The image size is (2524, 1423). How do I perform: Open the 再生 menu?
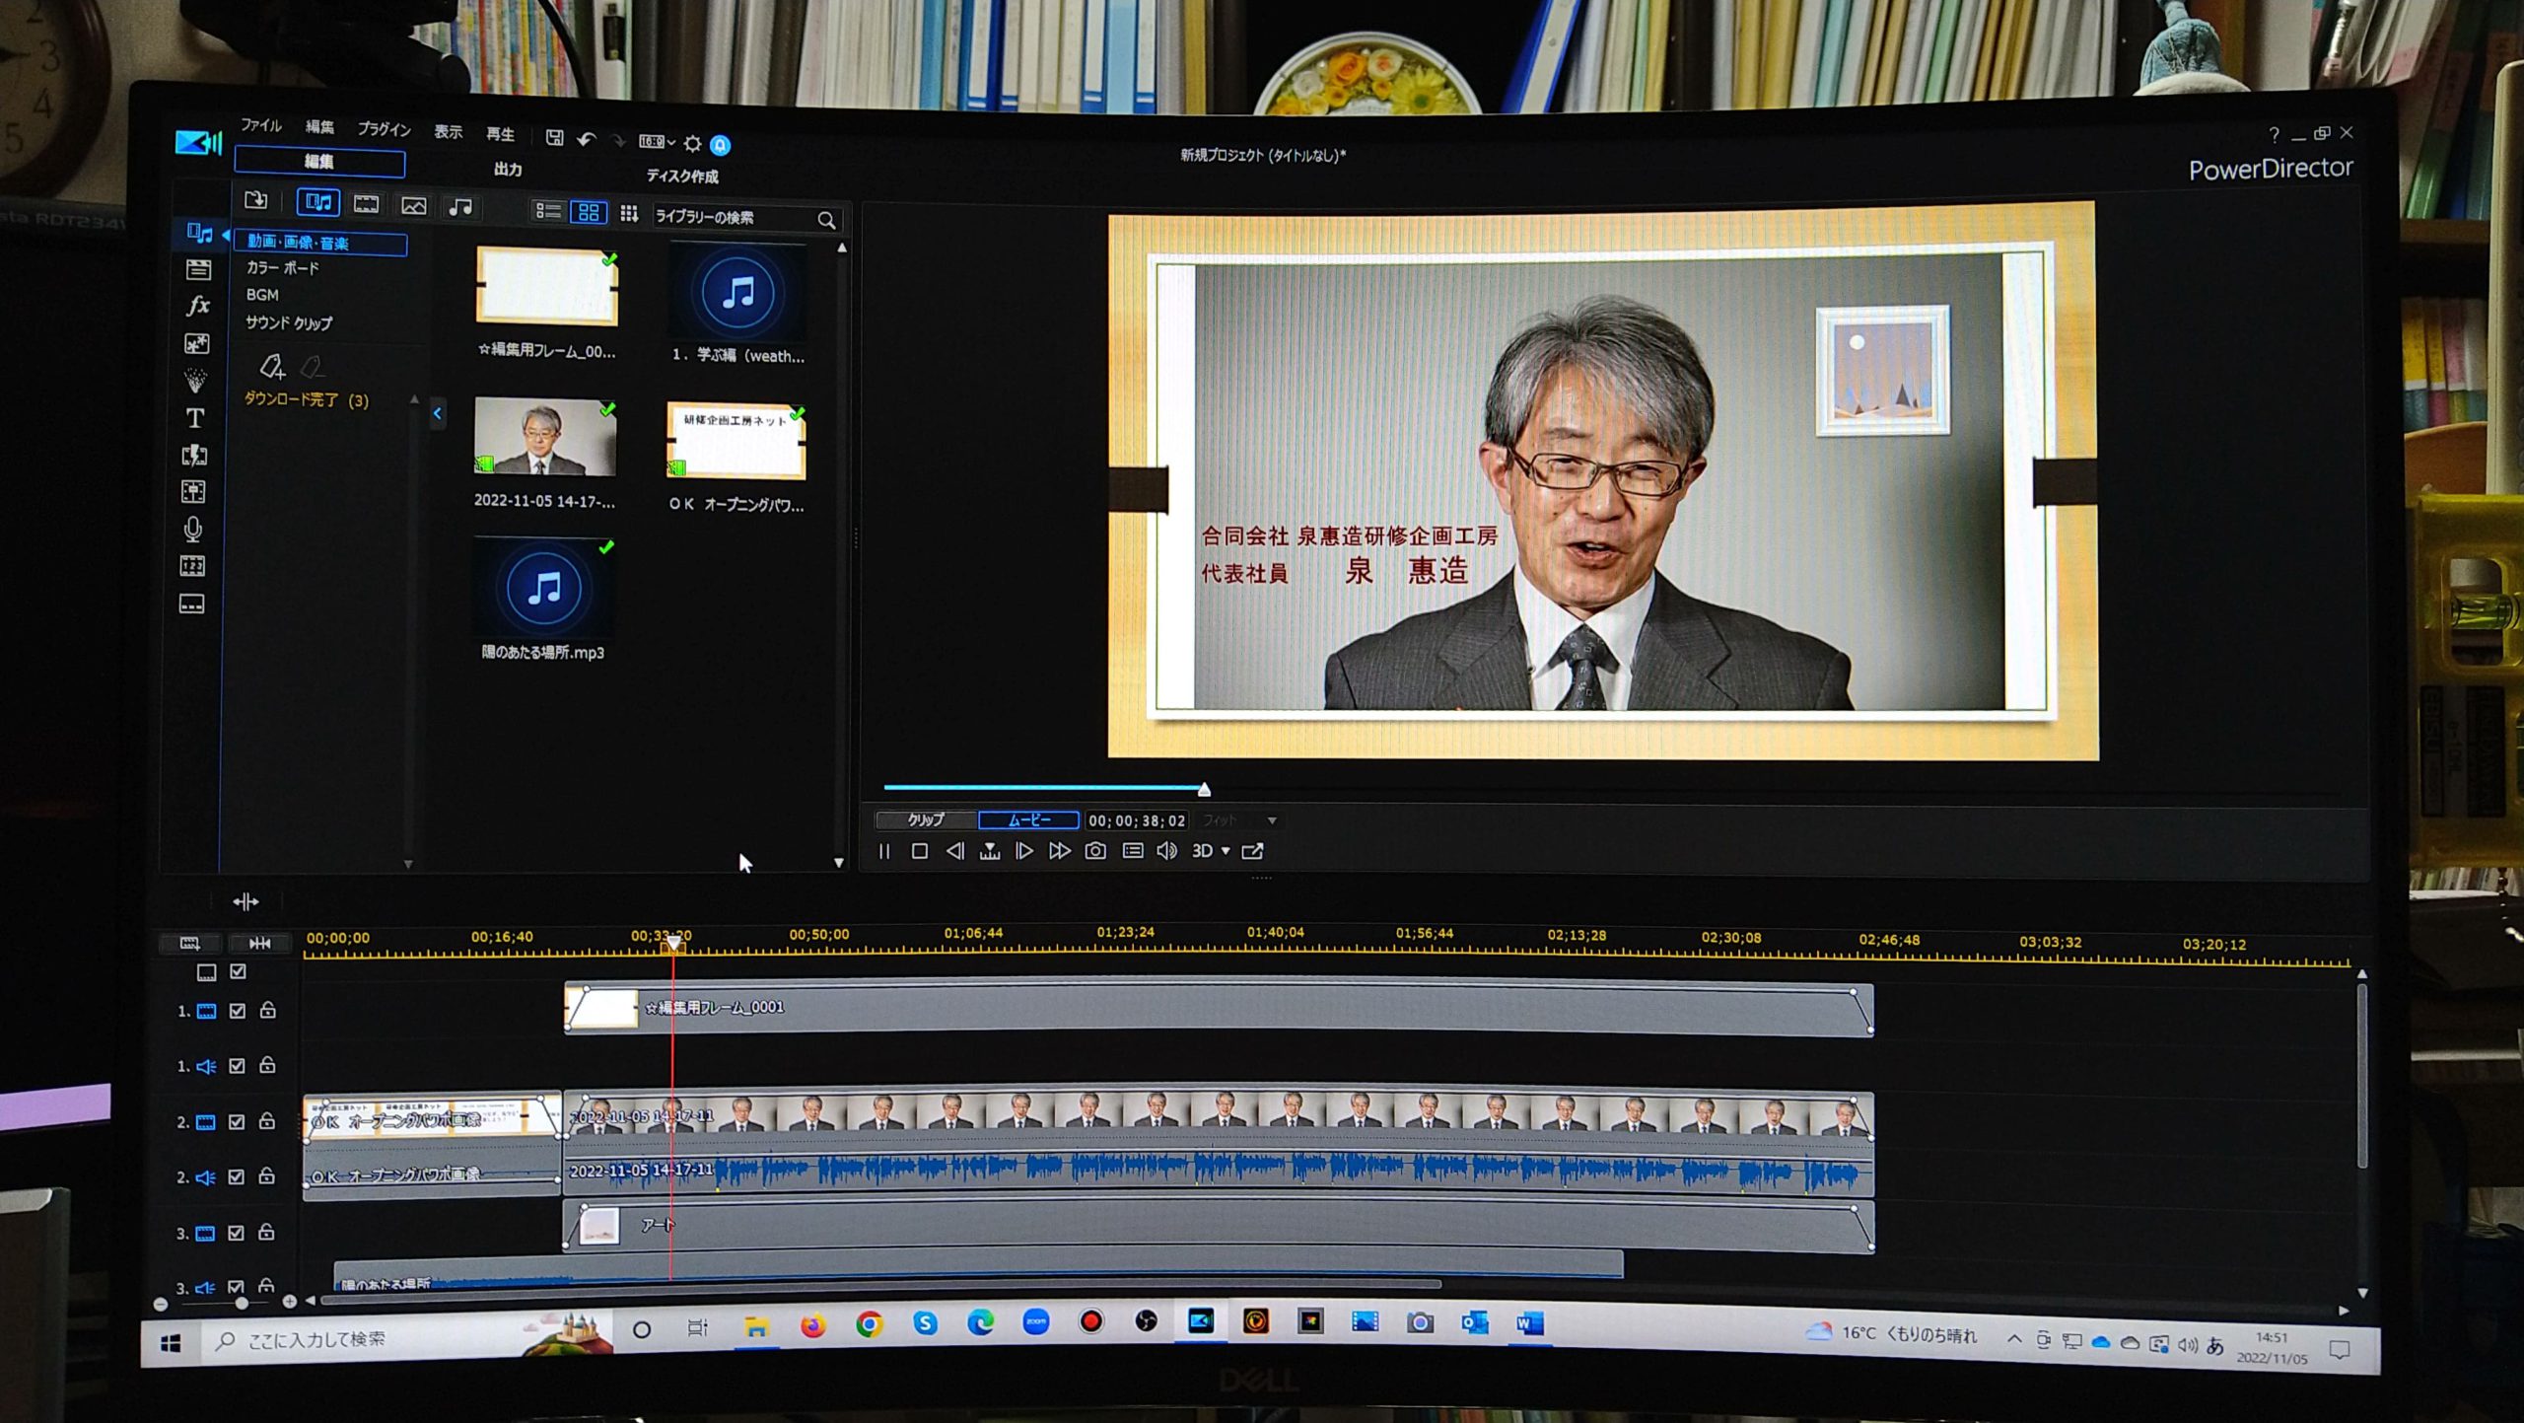coord(500,133)
